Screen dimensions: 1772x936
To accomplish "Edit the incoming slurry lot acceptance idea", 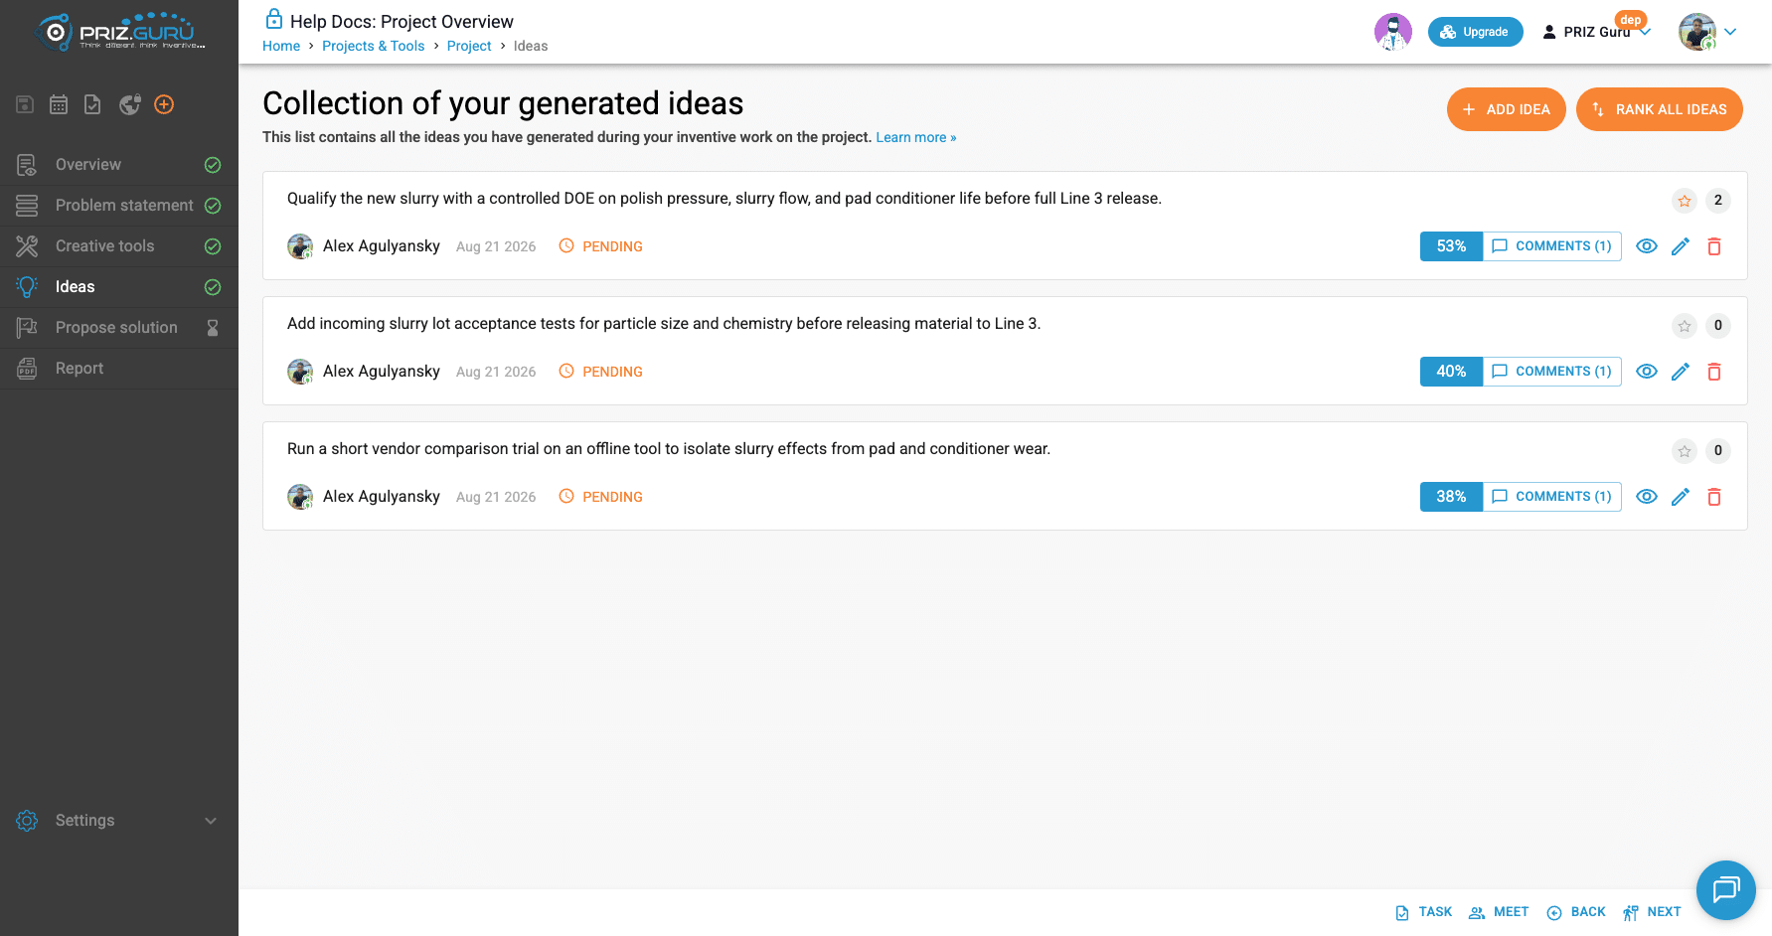I will pos(1681,372).
